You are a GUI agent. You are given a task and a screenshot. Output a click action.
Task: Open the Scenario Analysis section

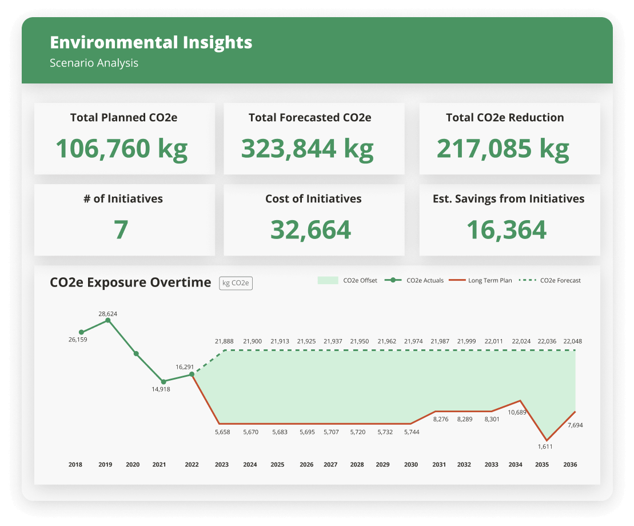click(x=94, y=63)
